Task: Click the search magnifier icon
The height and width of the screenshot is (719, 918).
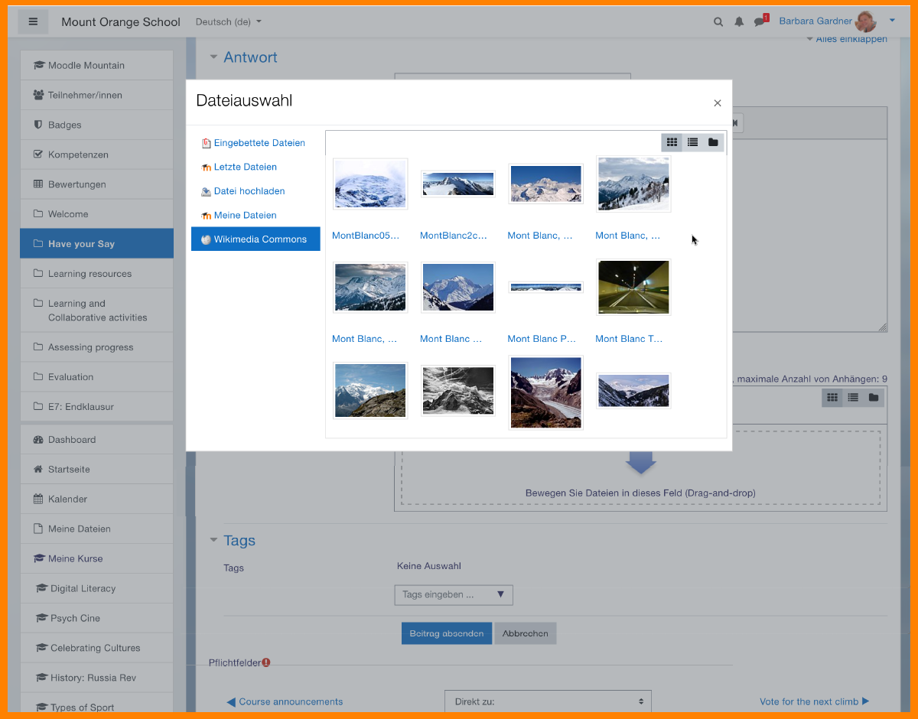Action: 718,22
